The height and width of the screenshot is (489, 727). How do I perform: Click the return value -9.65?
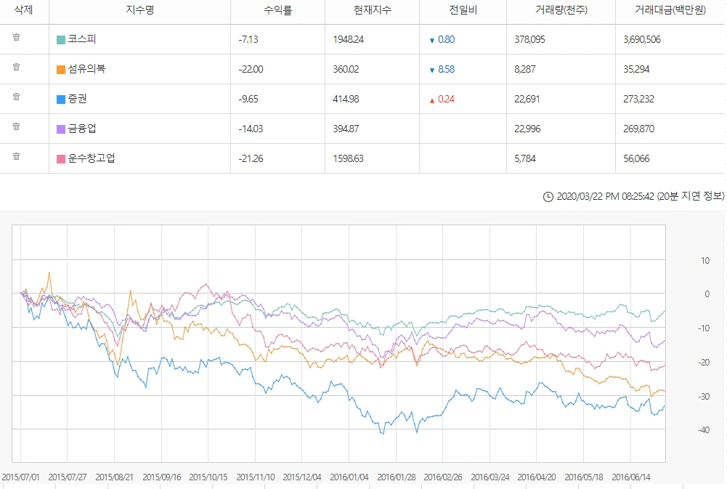248,99
